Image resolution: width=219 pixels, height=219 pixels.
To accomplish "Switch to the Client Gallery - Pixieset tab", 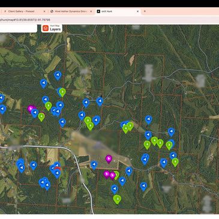I will [x=21, y=11].
